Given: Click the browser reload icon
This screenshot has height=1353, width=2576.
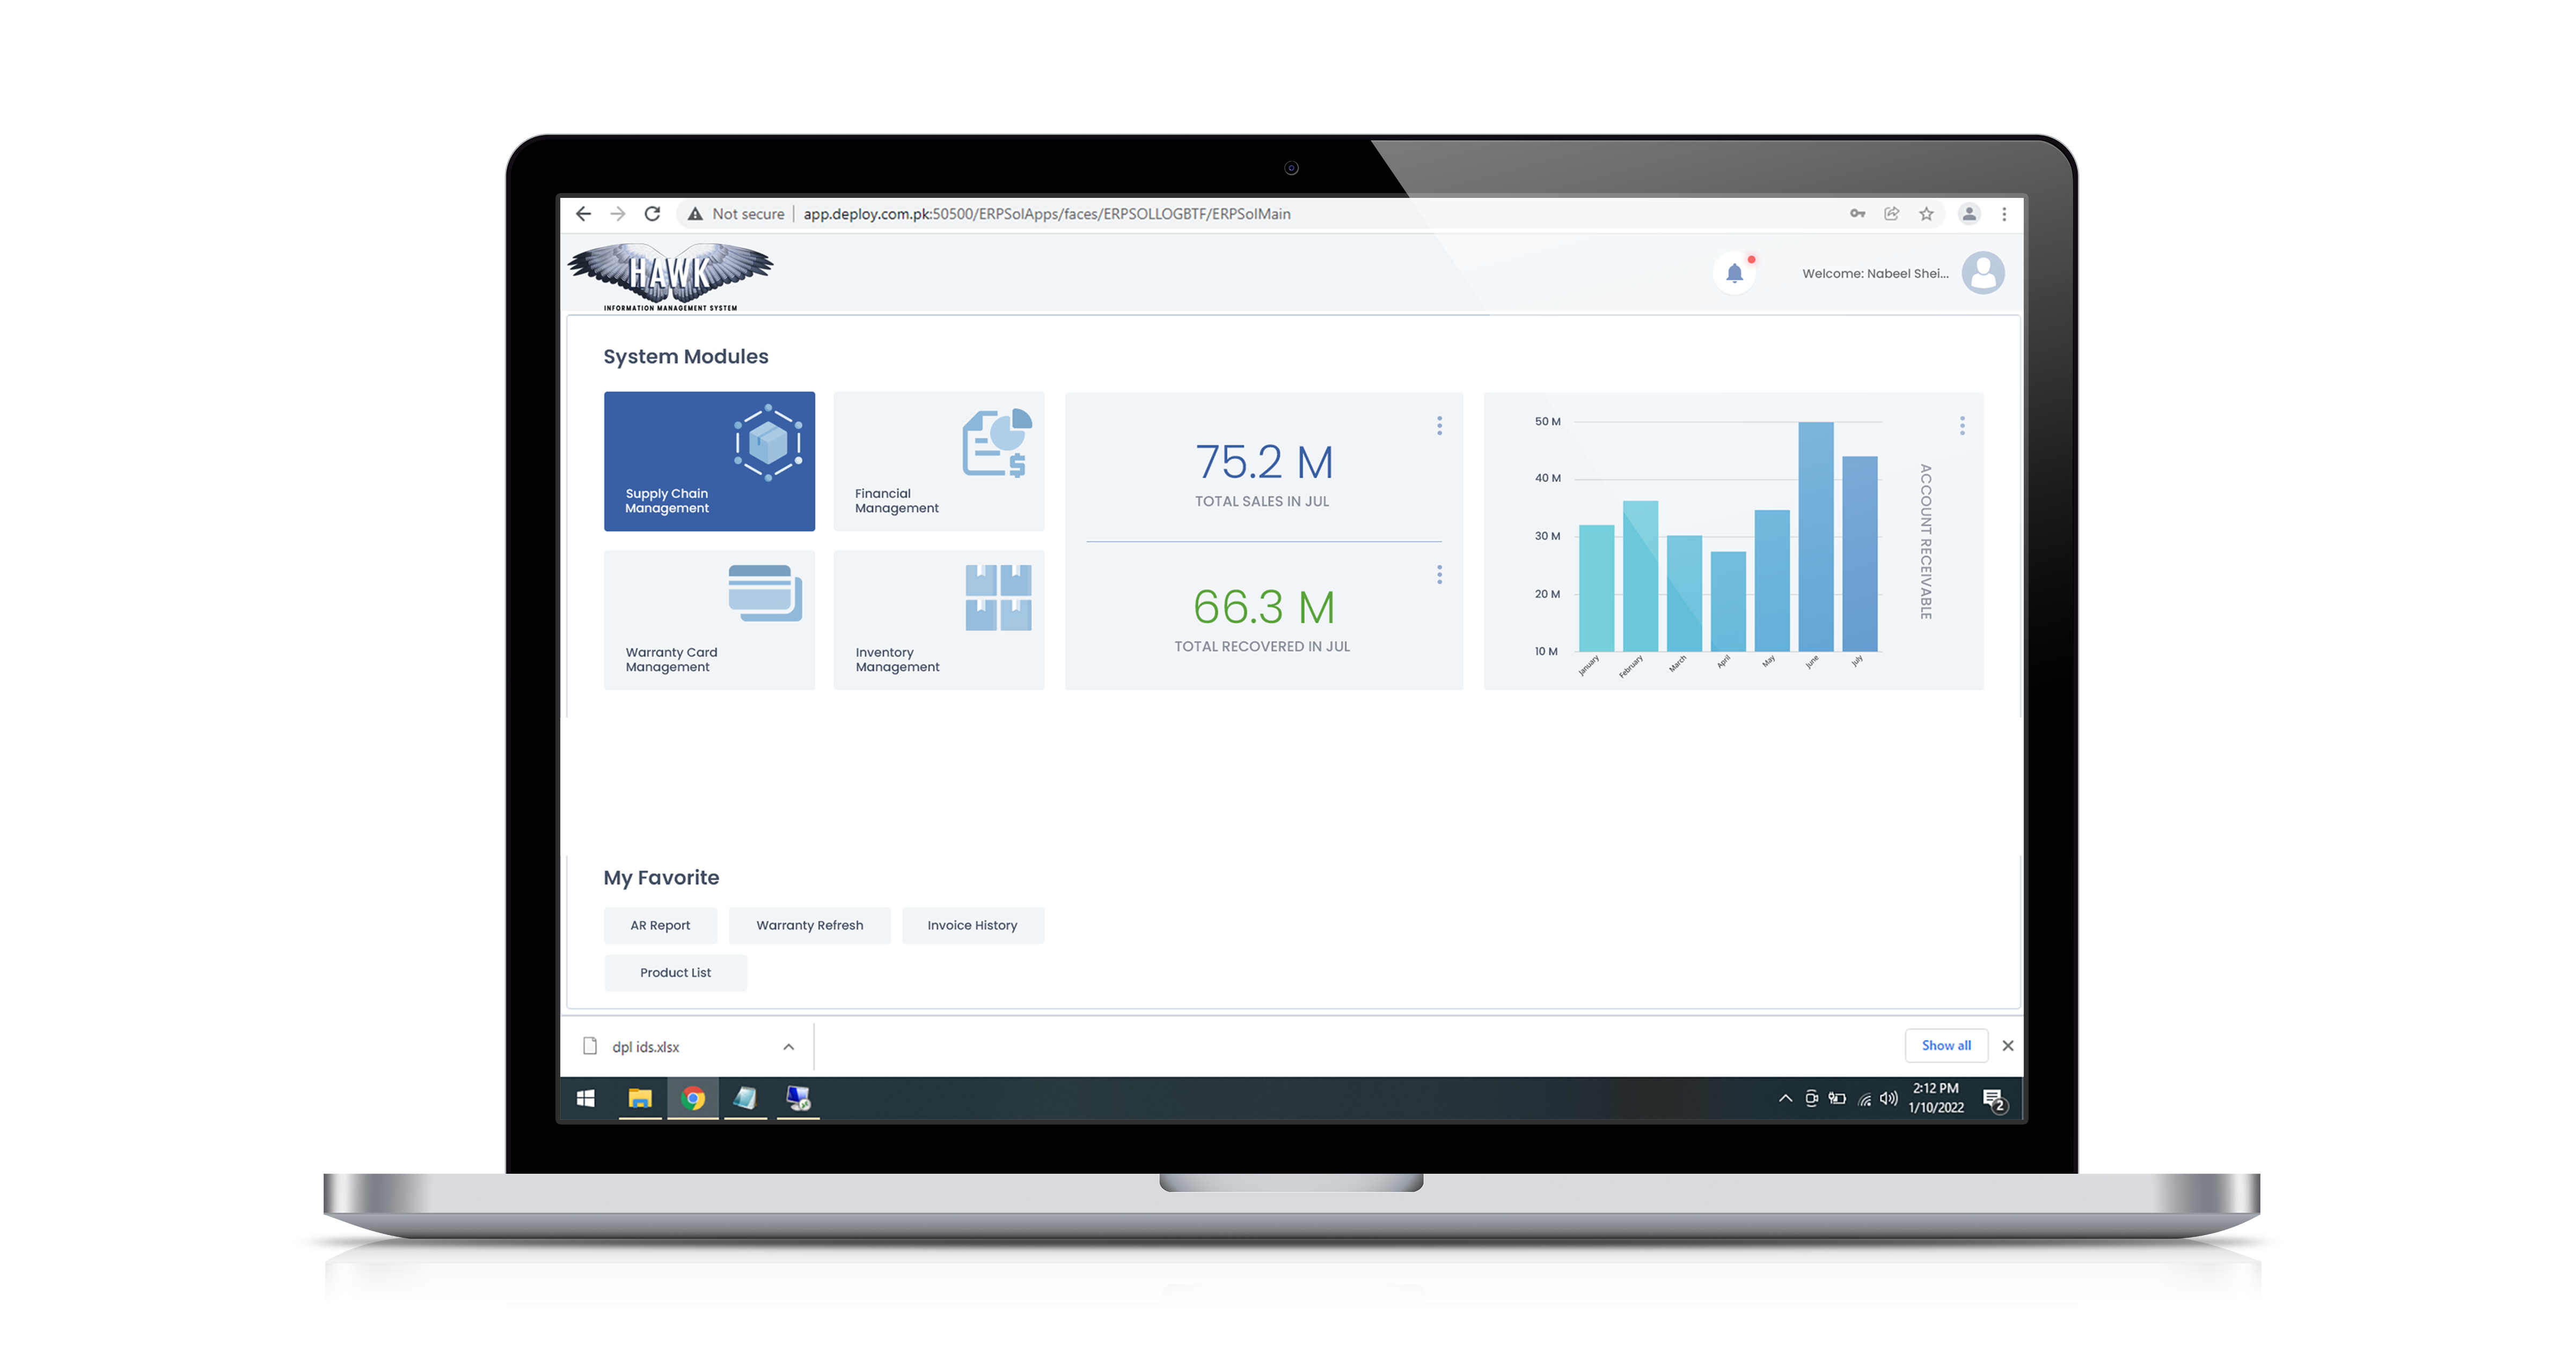Looking at the screenshot, I should coord(652,214).
